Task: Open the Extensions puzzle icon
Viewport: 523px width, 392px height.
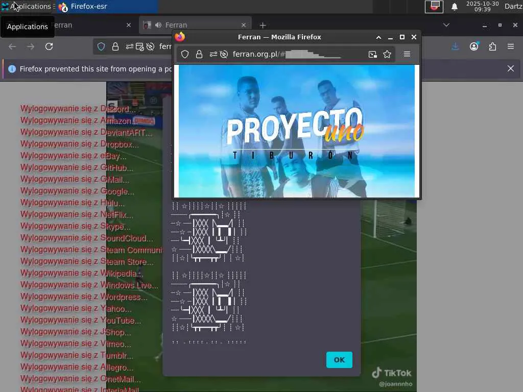Action: (x=493, y=46)
